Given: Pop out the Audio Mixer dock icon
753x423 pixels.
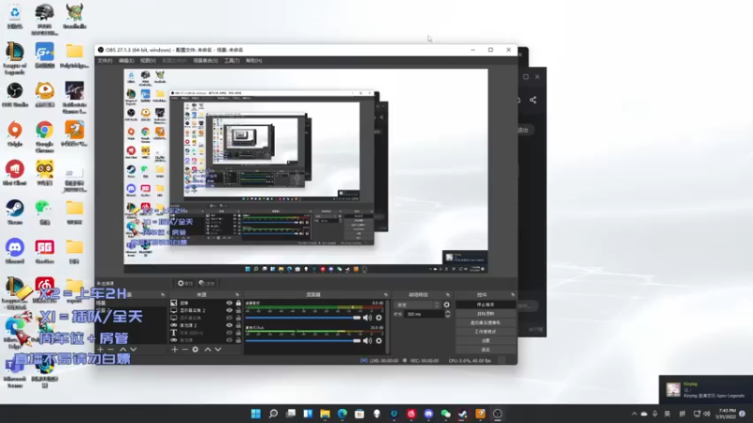Looking at the screenshot, I should pyautogui.click(x=386, y=294).
